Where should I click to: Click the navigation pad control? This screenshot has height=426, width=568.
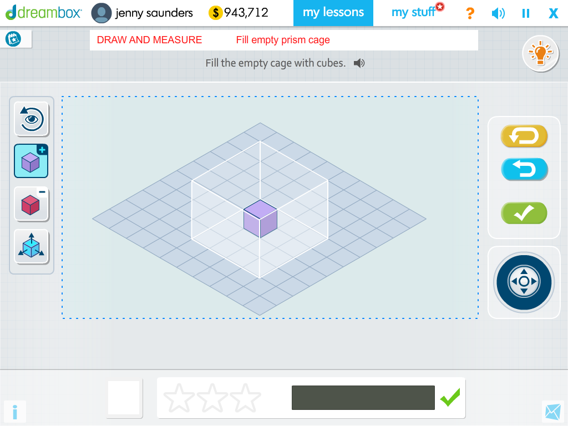point(524,282)
